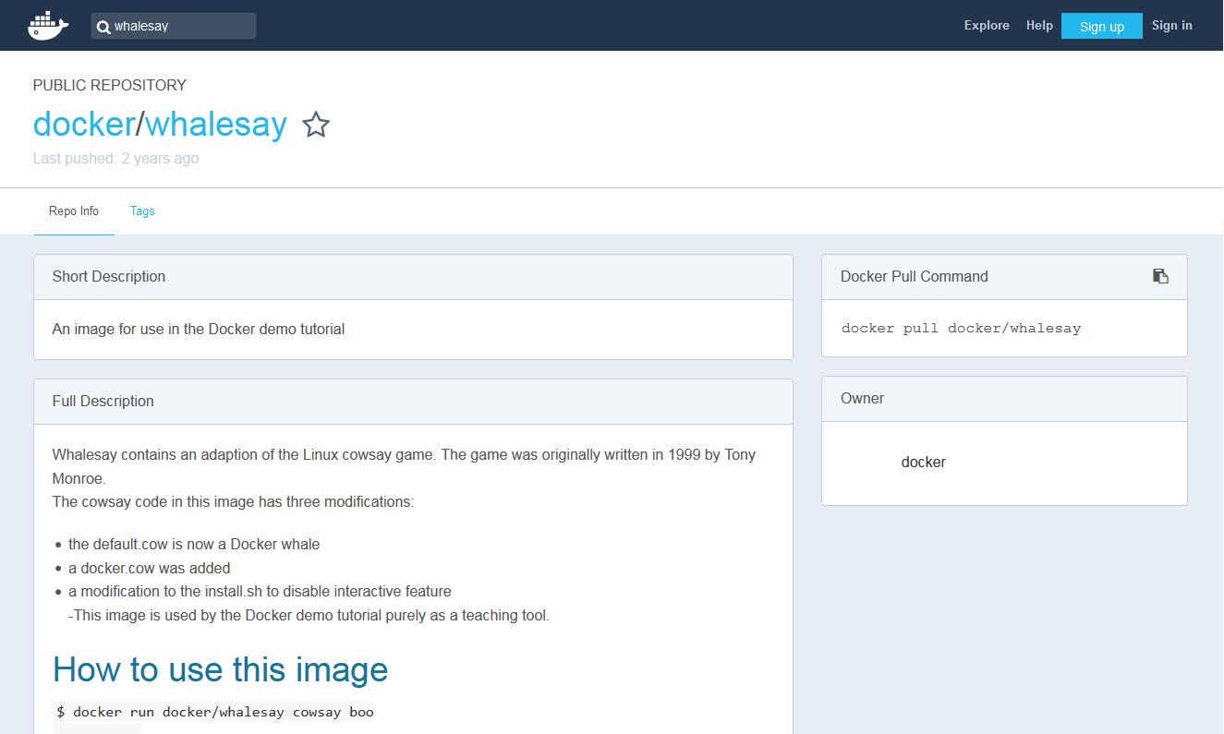Image resolution: width=1224 pixels, height=734 pixels.
Task: Click the Full Description panel header
Action: [x=103, y=402]
